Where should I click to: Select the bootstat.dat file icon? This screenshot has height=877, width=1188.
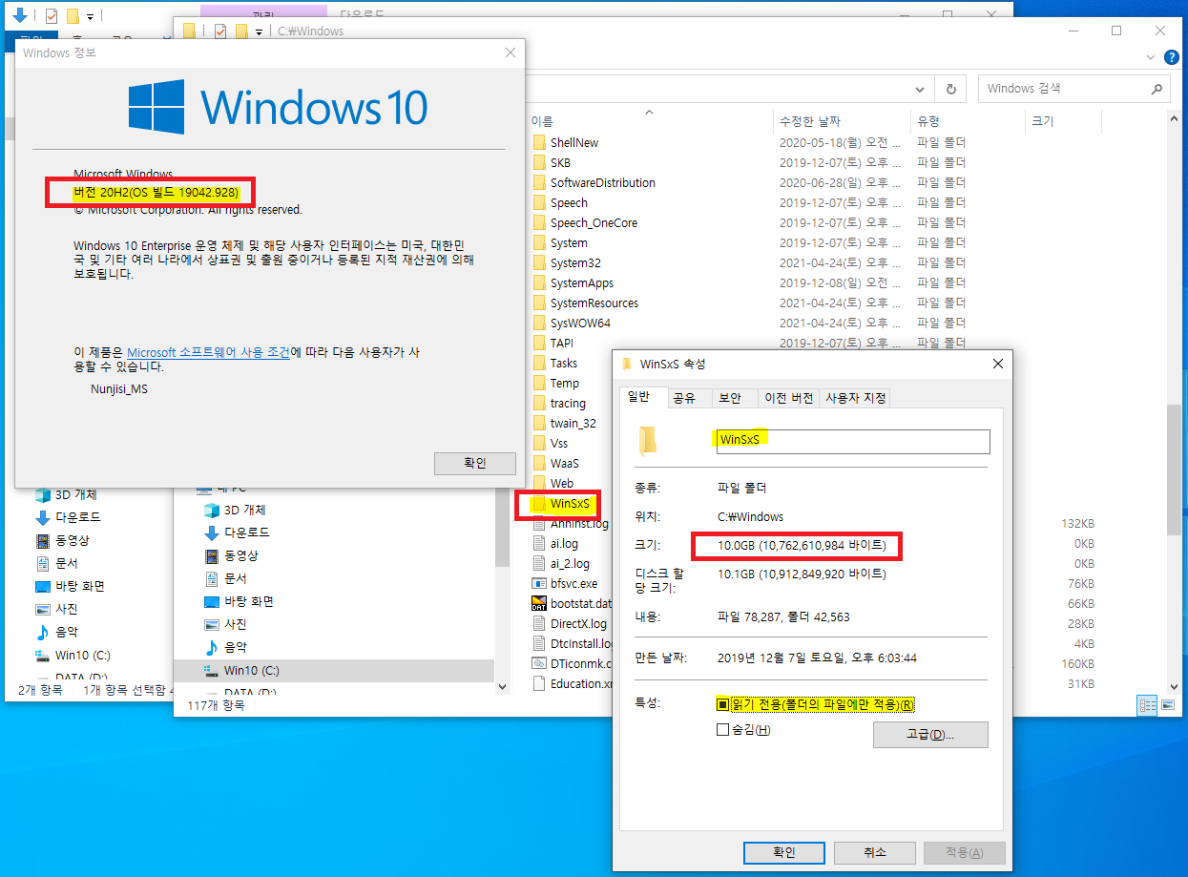click(539, 603)
